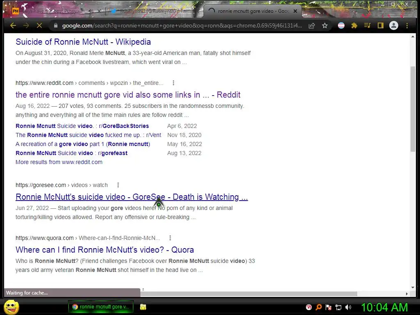Open the visited Reddit result title link
Image resolution: width=420 pixels, height=315 pixels.
tap(128, 95)
